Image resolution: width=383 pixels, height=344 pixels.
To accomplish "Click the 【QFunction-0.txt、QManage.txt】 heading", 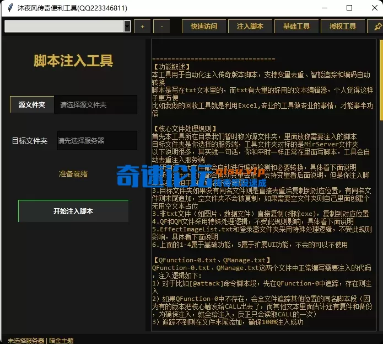I will coord(212,260).
